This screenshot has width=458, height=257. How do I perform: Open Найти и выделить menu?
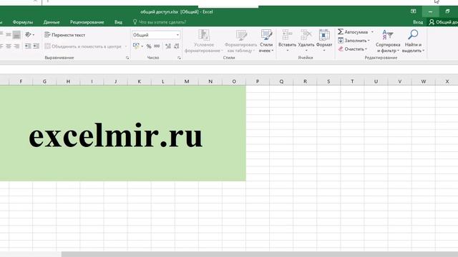(413, 41)
